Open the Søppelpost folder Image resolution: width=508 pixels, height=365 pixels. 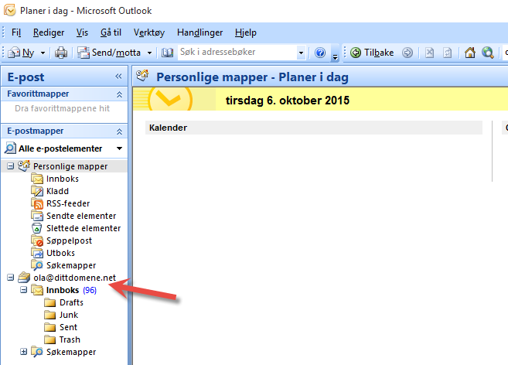point(69,240)
